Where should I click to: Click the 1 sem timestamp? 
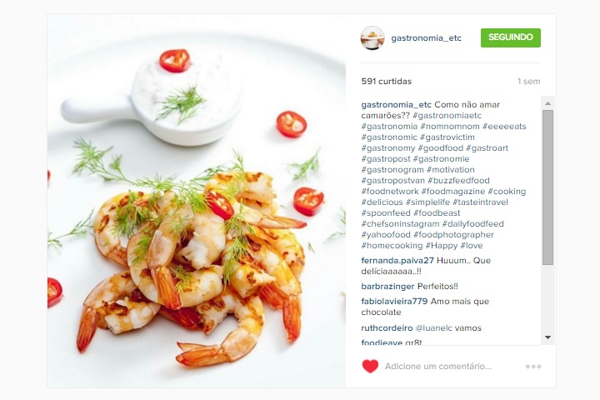tap(528, 81)
